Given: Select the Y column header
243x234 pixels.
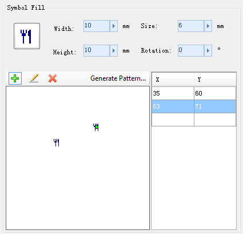Looking at the screenshot, I should pos(215,80).
